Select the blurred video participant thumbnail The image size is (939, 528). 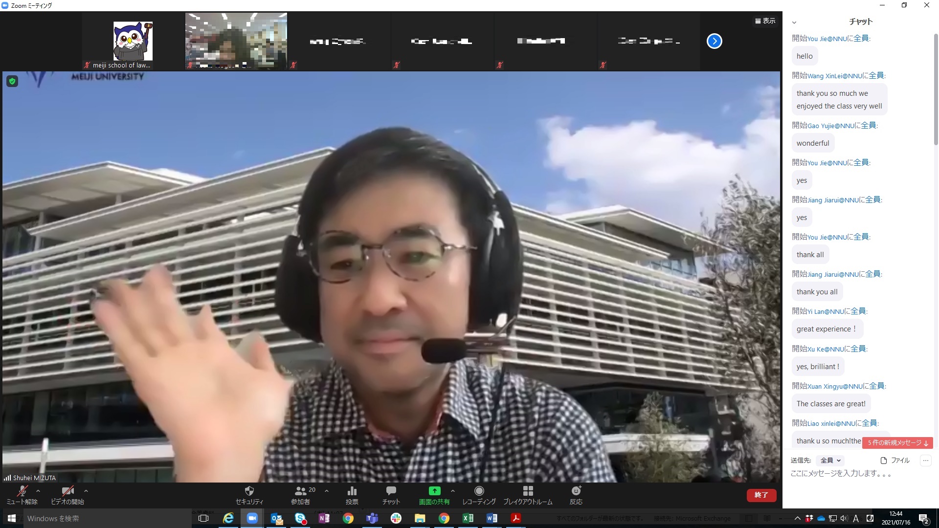[236, 41]
